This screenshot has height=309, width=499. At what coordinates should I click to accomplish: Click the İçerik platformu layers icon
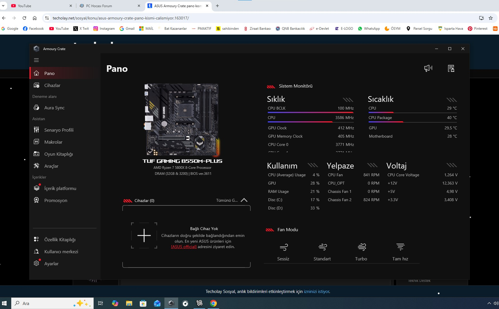(x=36, y=188)
